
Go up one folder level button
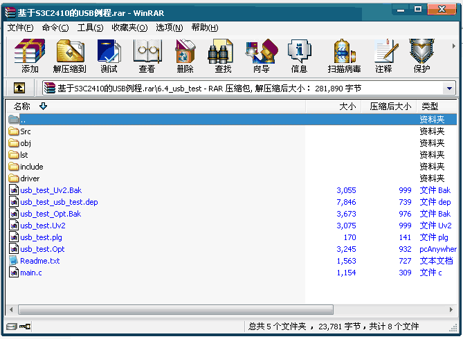[19, 88]
